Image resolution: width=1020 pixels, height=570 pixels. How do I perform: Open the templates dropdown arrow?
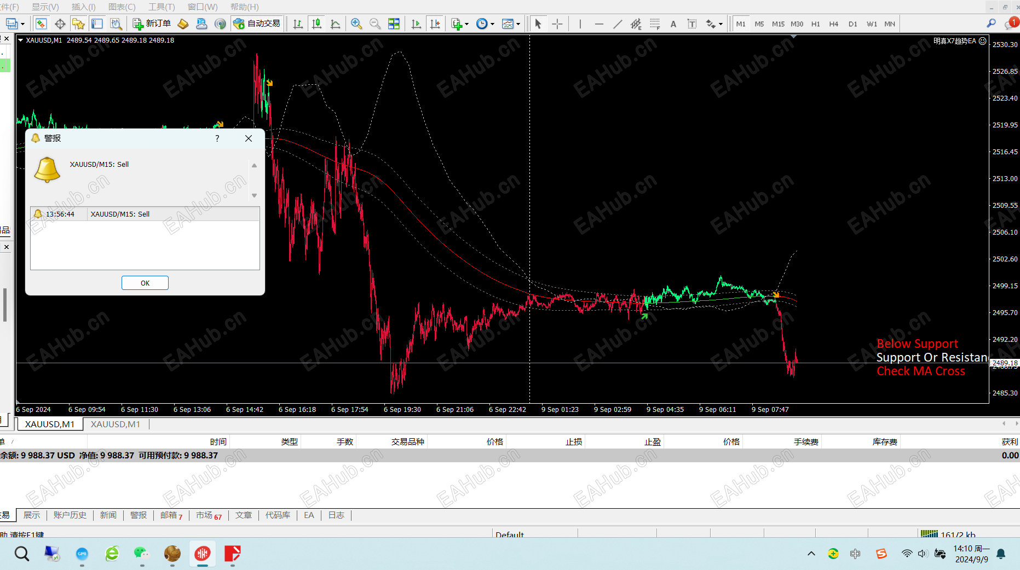518,25
